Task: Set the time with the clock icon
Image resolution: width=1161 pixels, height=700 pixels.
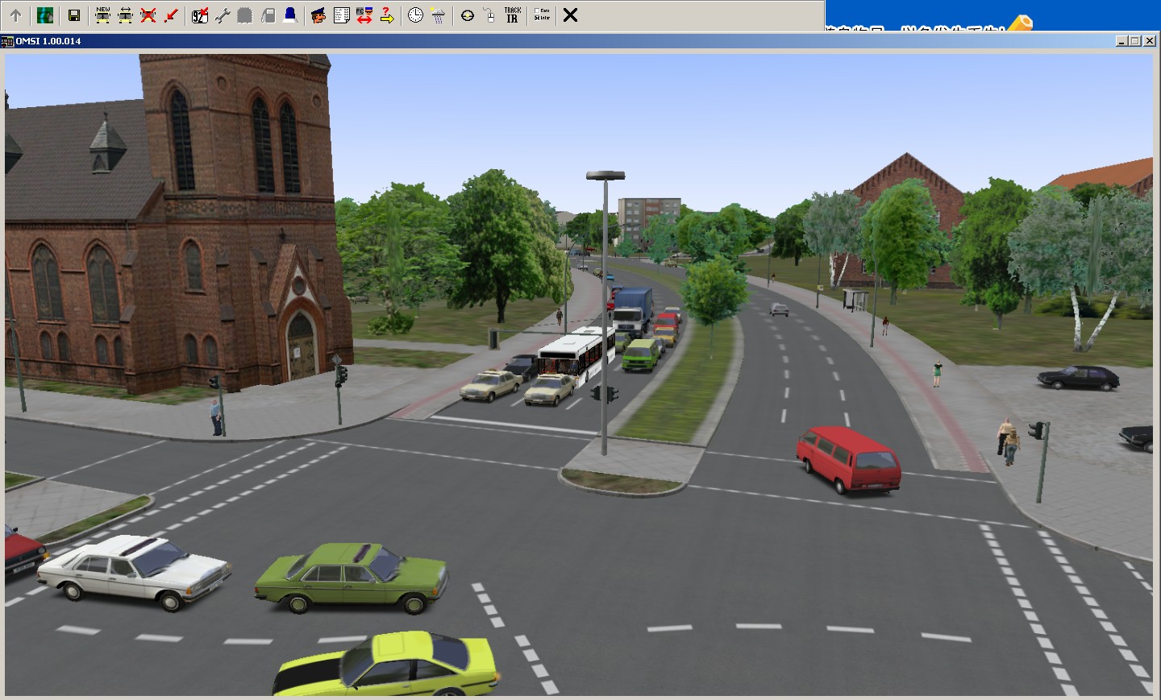Action: pos(415,15)
